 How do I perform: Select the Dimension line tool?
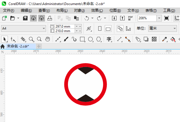(x=120, y=39)
